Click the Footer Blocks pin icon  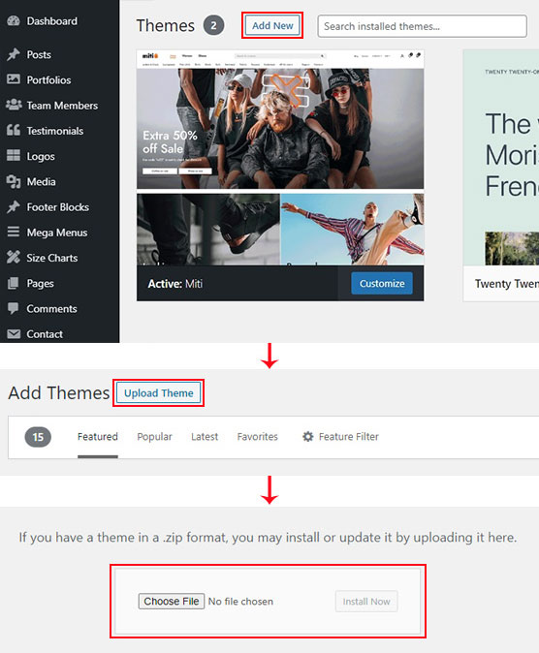point(14,207)
